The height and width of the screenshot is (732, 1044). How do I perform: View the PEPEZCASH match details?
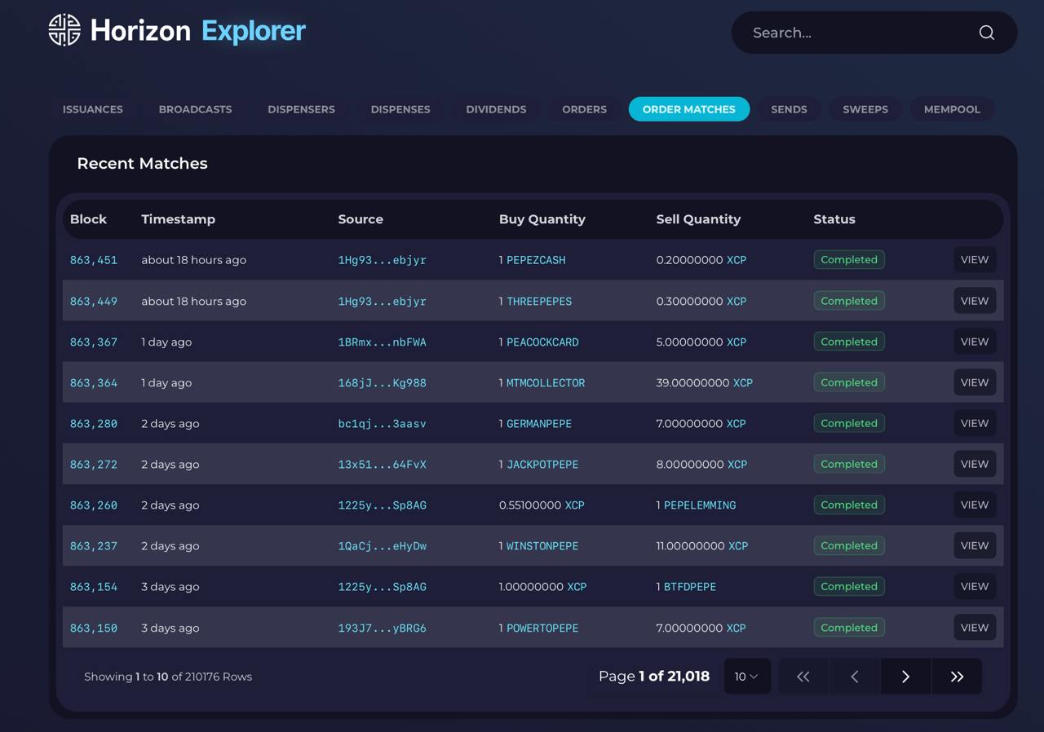[x=975, y=260]
